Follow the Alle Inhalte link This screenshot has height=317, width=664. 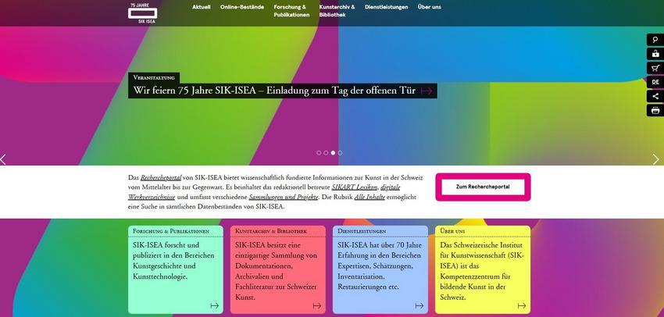pyautogui.click(x=369, y=198)
